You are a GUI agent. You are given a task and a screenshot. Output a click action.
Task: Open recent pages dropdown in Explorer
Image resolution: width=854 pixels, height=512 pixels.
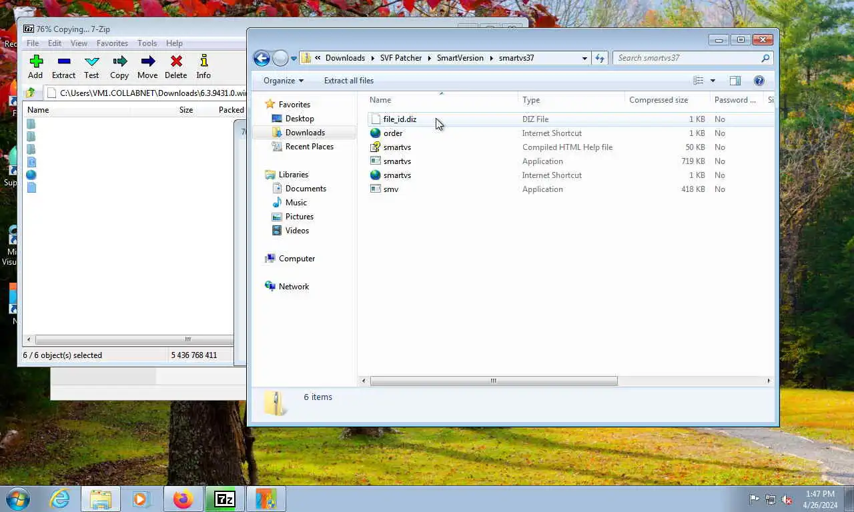(x=294, y=59)
